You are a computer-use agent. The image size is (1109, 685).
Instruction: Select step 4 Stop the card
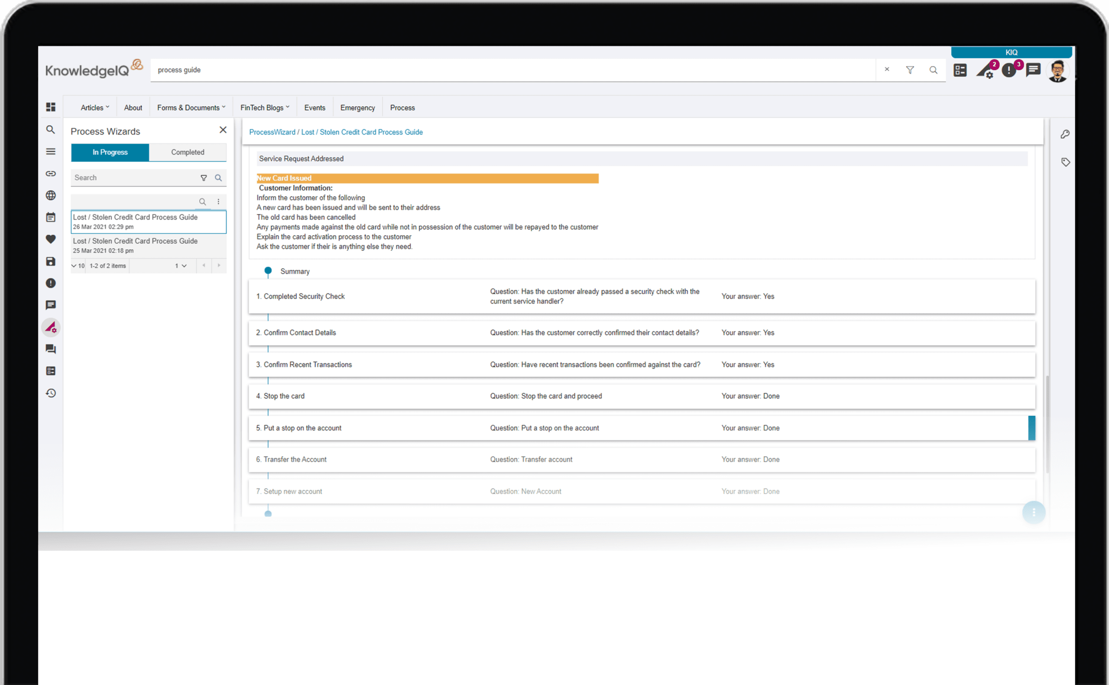pos(642,396)
